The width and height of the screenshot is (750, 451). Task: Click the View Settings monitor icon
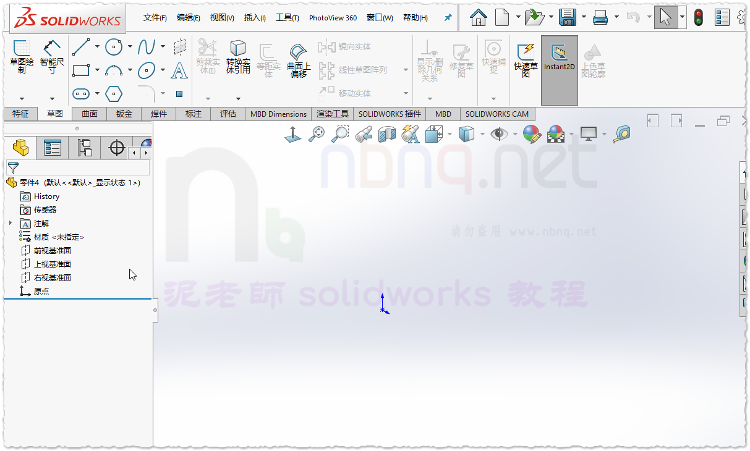coord(589,133)
